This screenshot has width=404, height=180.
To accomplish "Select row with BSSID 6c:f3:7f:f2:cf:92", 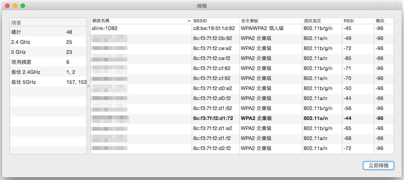I will [242, 78].
